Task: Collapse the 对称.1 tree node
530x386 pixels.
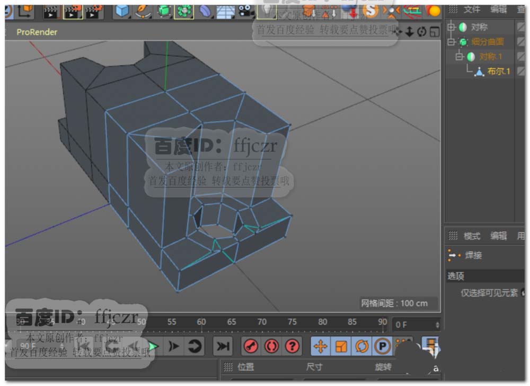Action: pos(459,57)
